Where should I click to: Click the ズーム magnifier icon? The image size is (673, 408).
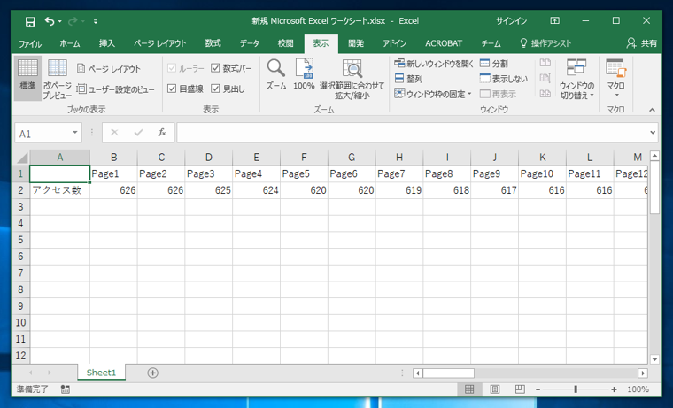pos(276,74)
